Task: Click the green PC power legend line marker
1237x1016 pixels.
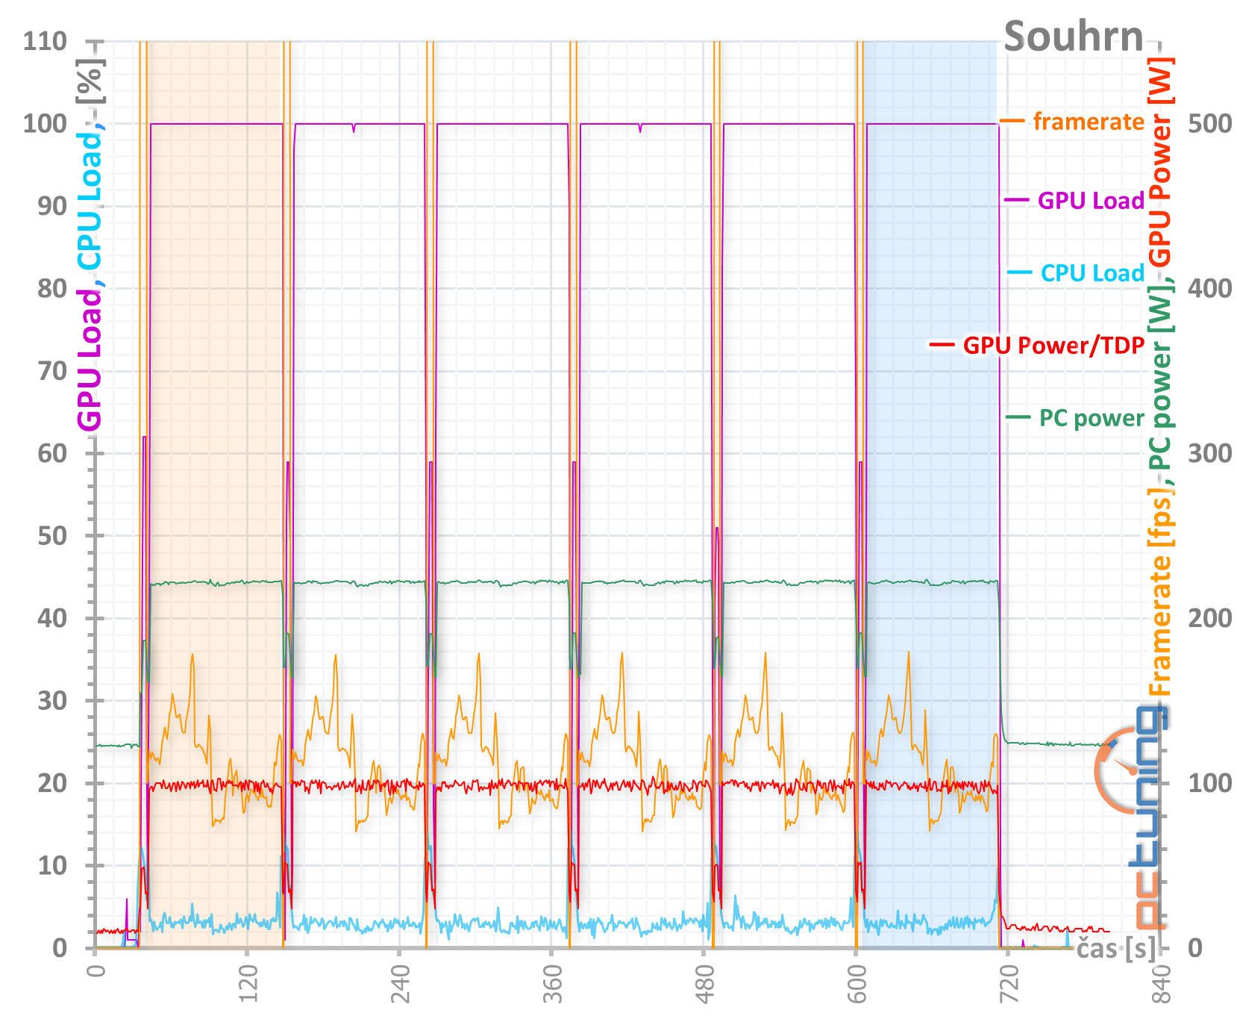Action: click(x=1018, y=417)
